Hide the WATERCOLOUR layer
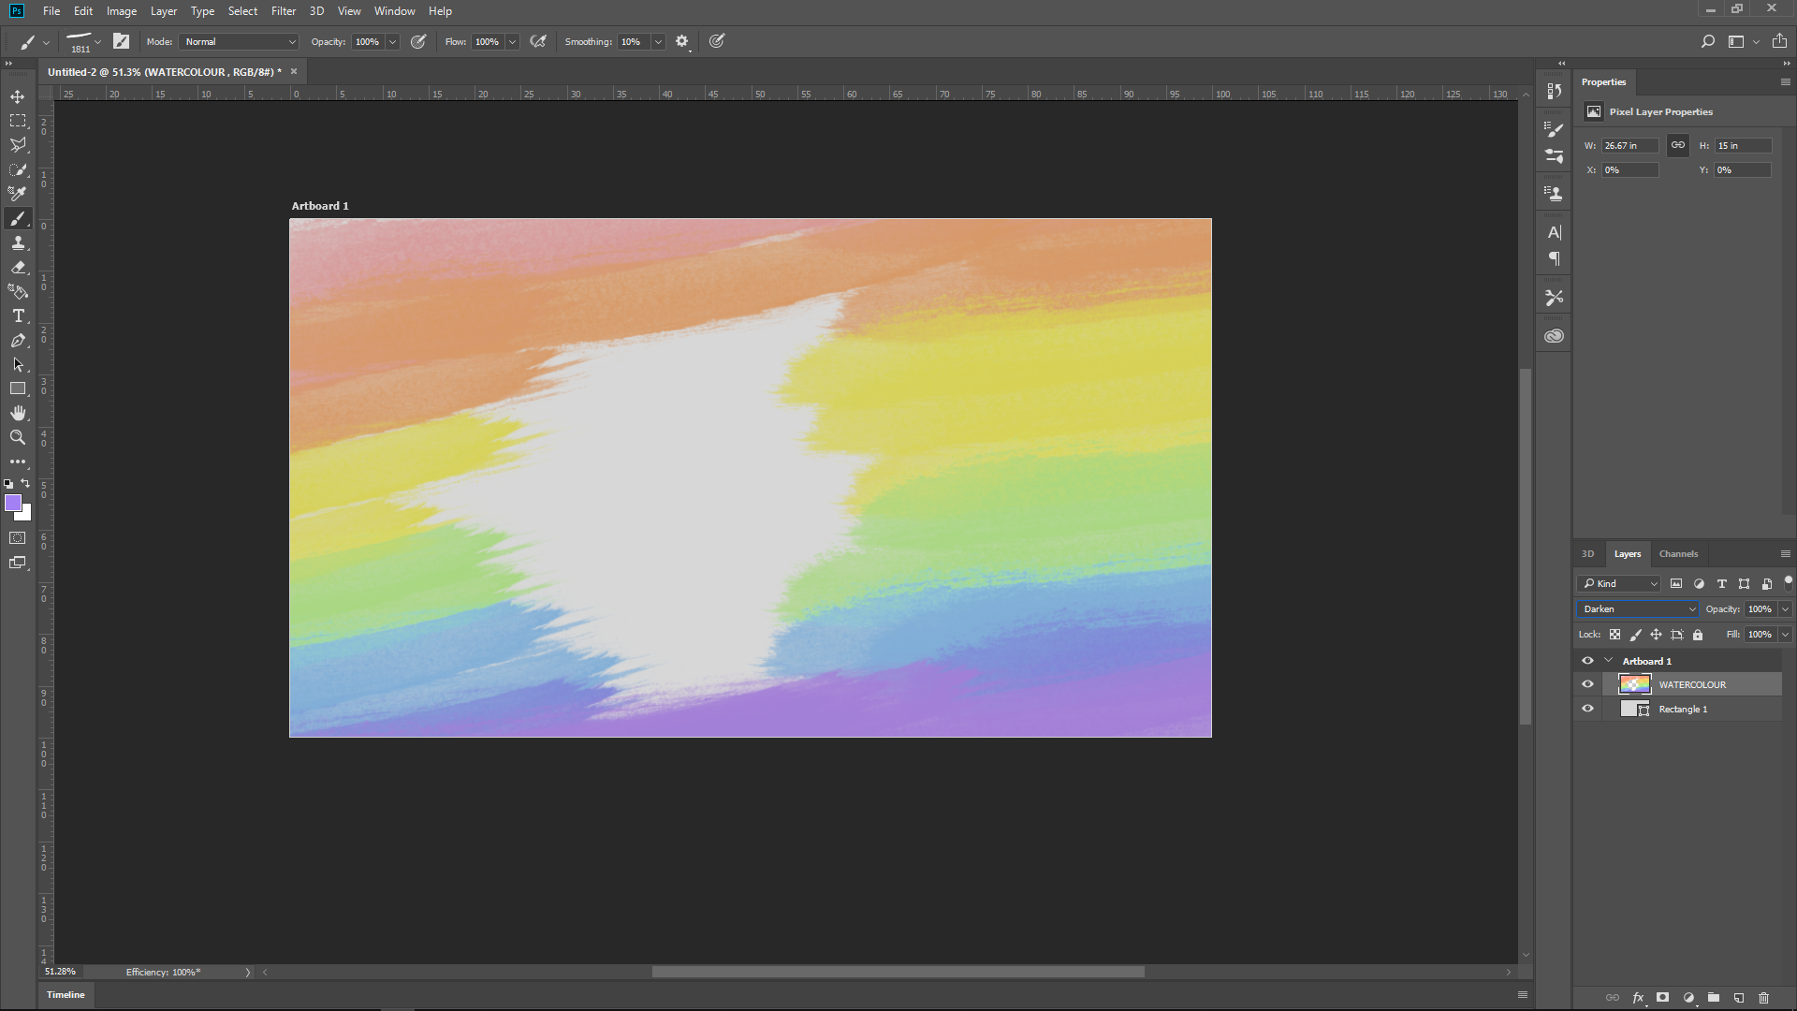 pyautogui.click(x=1587, y=684)
